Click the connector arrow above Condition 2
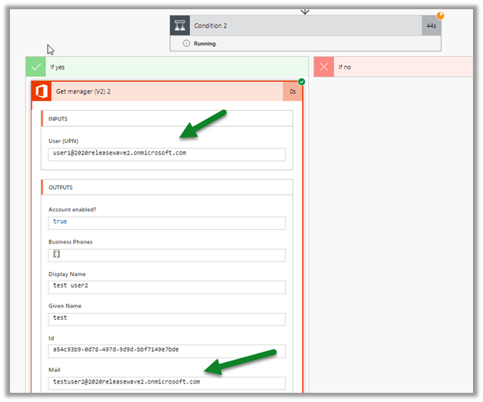 pyautogui.click(x=305, y=10)
